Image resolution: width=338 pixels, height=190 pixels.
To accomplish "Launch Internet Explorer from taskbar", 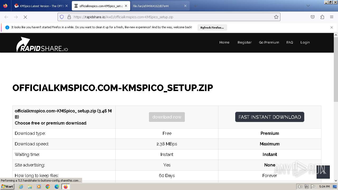I will tap(21, 187).
